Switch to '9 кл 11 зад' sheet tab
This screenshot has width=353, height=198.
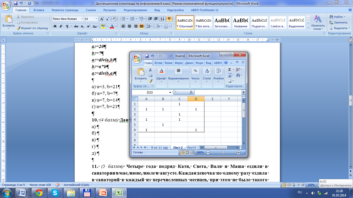159,147
